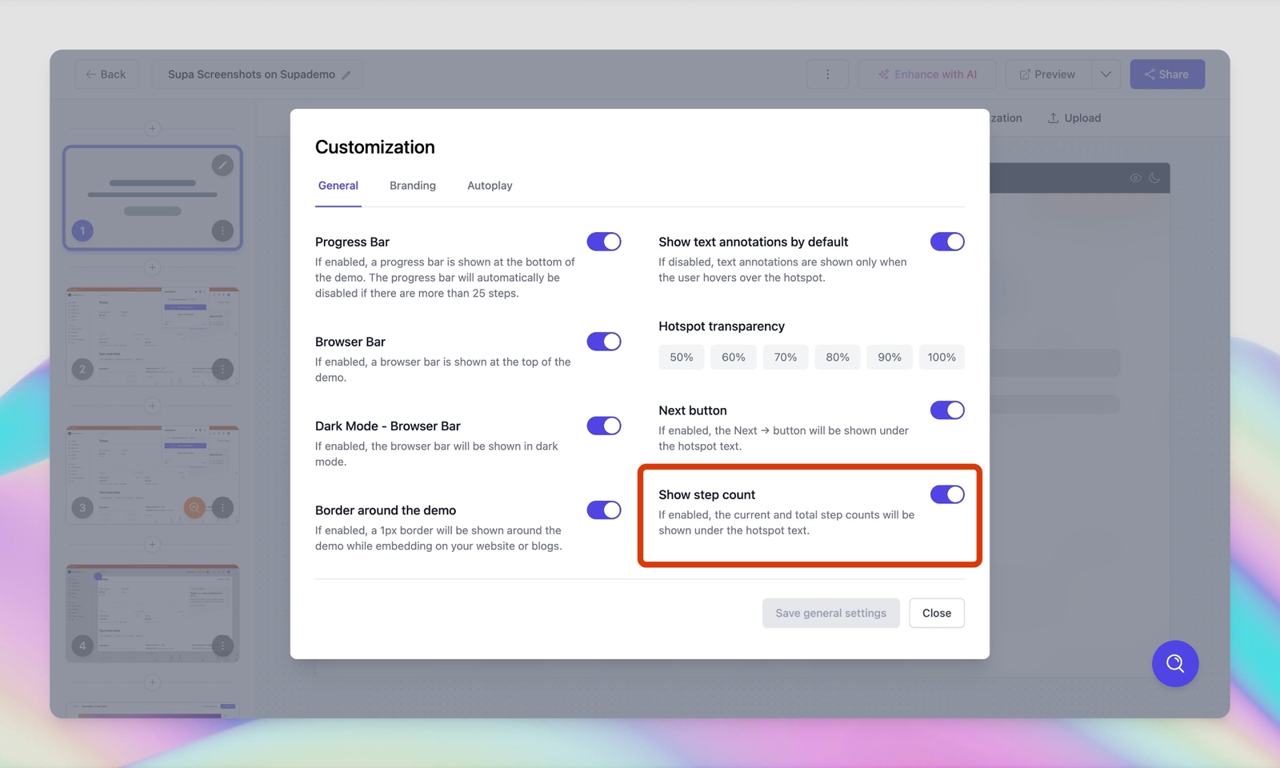Open the Autoplay tab
This screenshot has width=1280, height=768.
(490, 186)
